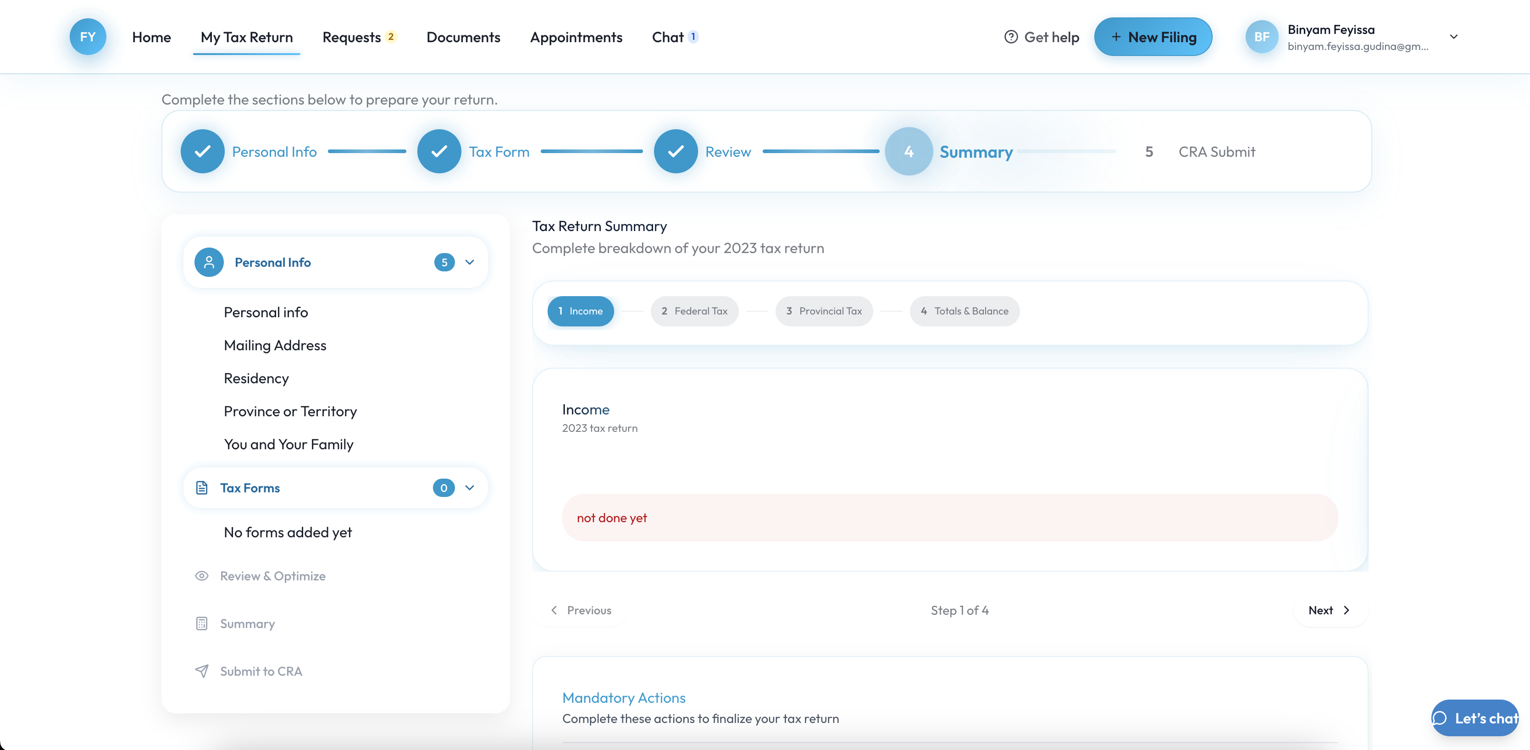
Task: Switch to the Federal Tax tab
Action: click(694, 311)
